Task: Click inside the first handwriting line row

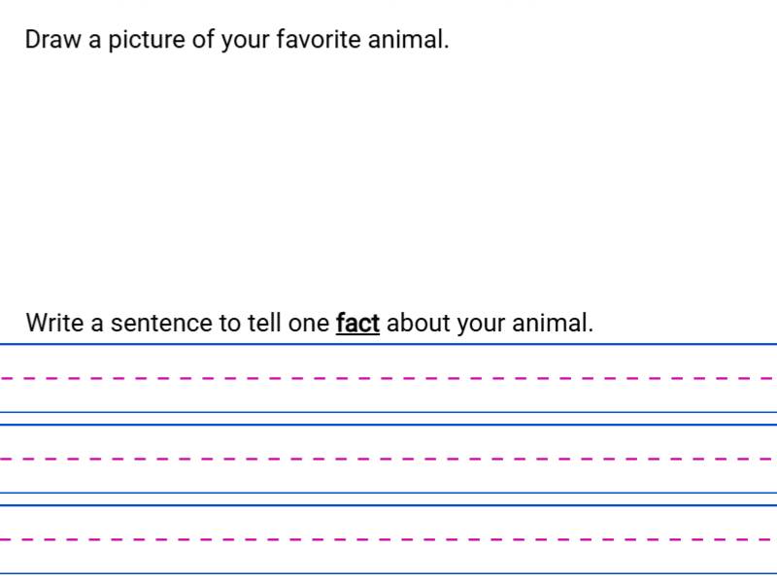Action: coord(388,395)
